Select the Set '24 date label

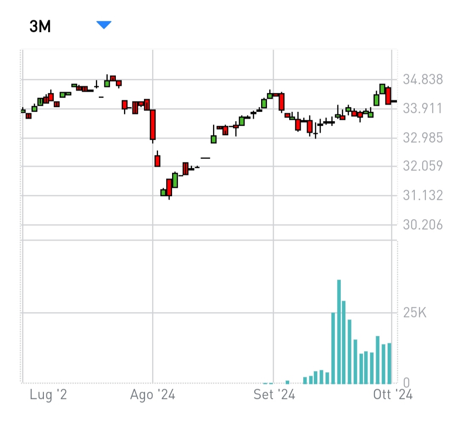click(274, 394)
